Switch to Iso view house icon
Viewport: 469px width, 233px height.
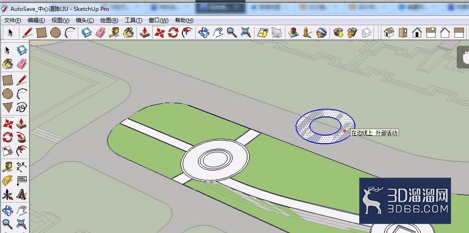388,32
